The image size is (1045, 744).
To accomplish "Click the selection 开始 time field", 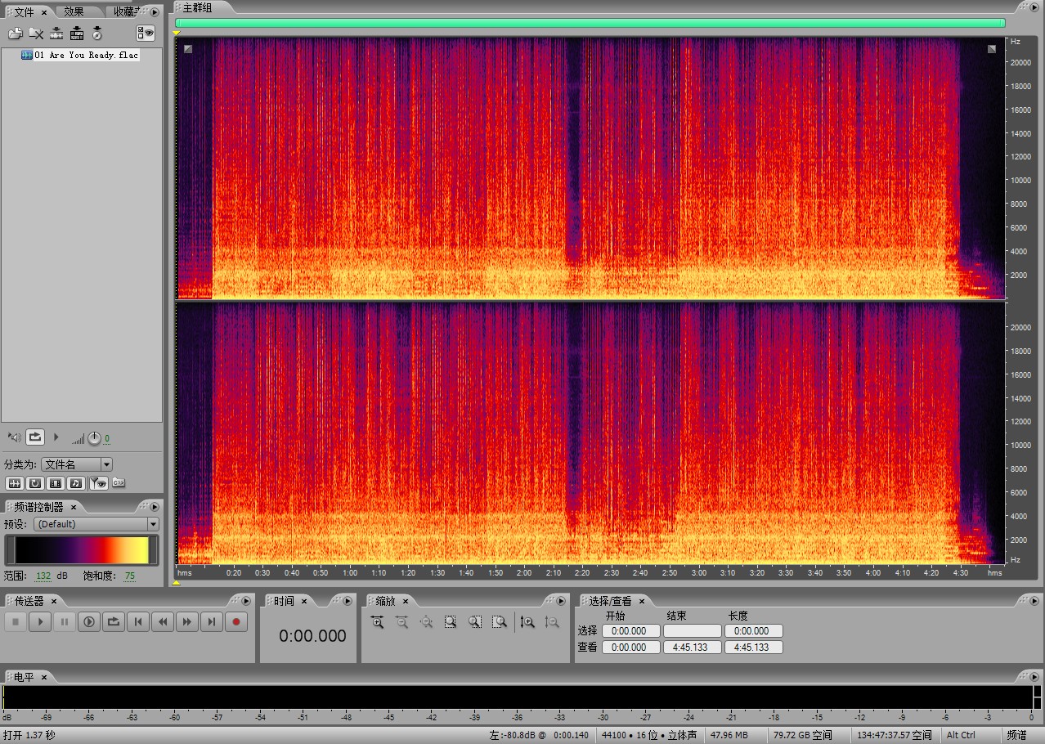I will point(631,631).
